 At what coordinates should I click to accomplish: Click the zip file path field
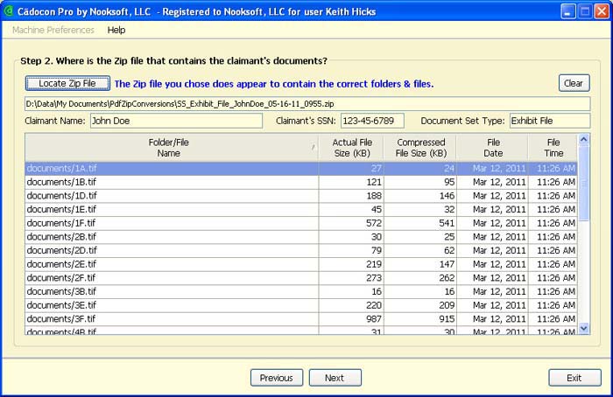[x=306, y=104]
